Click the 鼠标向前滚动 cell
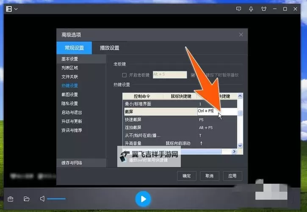307x212 pixels. (178, 143)
